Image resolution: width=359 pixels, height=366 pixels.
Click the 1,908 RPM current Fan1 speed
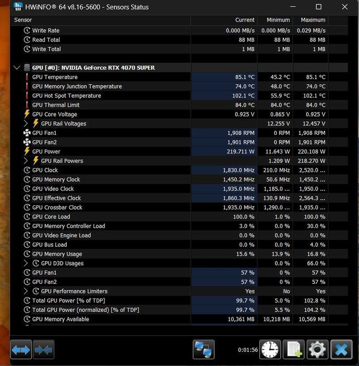click(241, 133)
